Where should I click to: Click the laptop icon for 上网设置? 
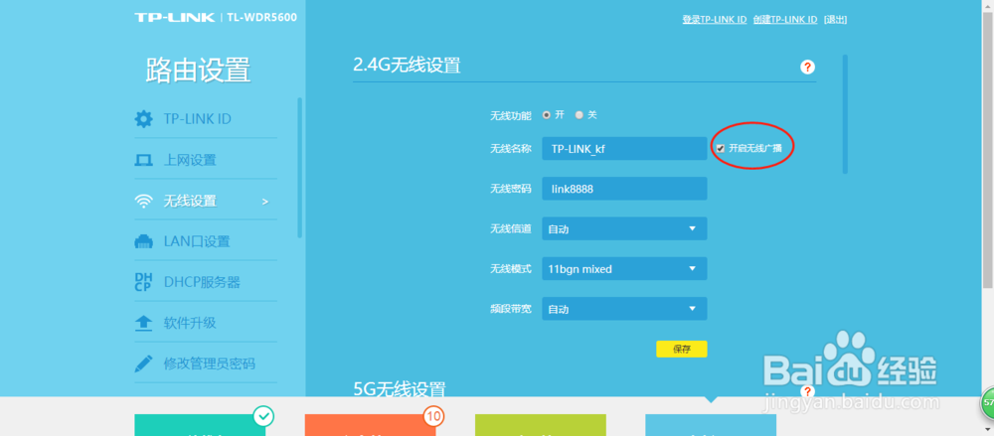tap(144, 160)
